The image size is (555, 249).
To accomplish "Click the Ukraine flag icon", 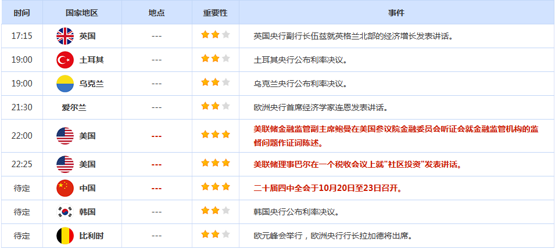I will (65, 84).
